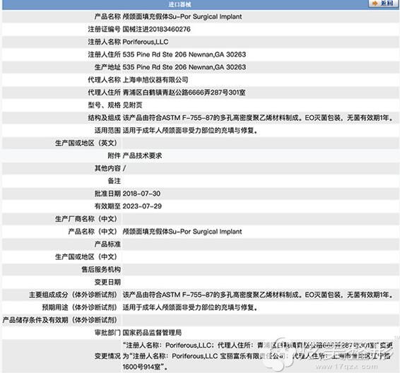Click the 变更日期 field label
This screenshot has width=400, height=373.
point(107,283)
